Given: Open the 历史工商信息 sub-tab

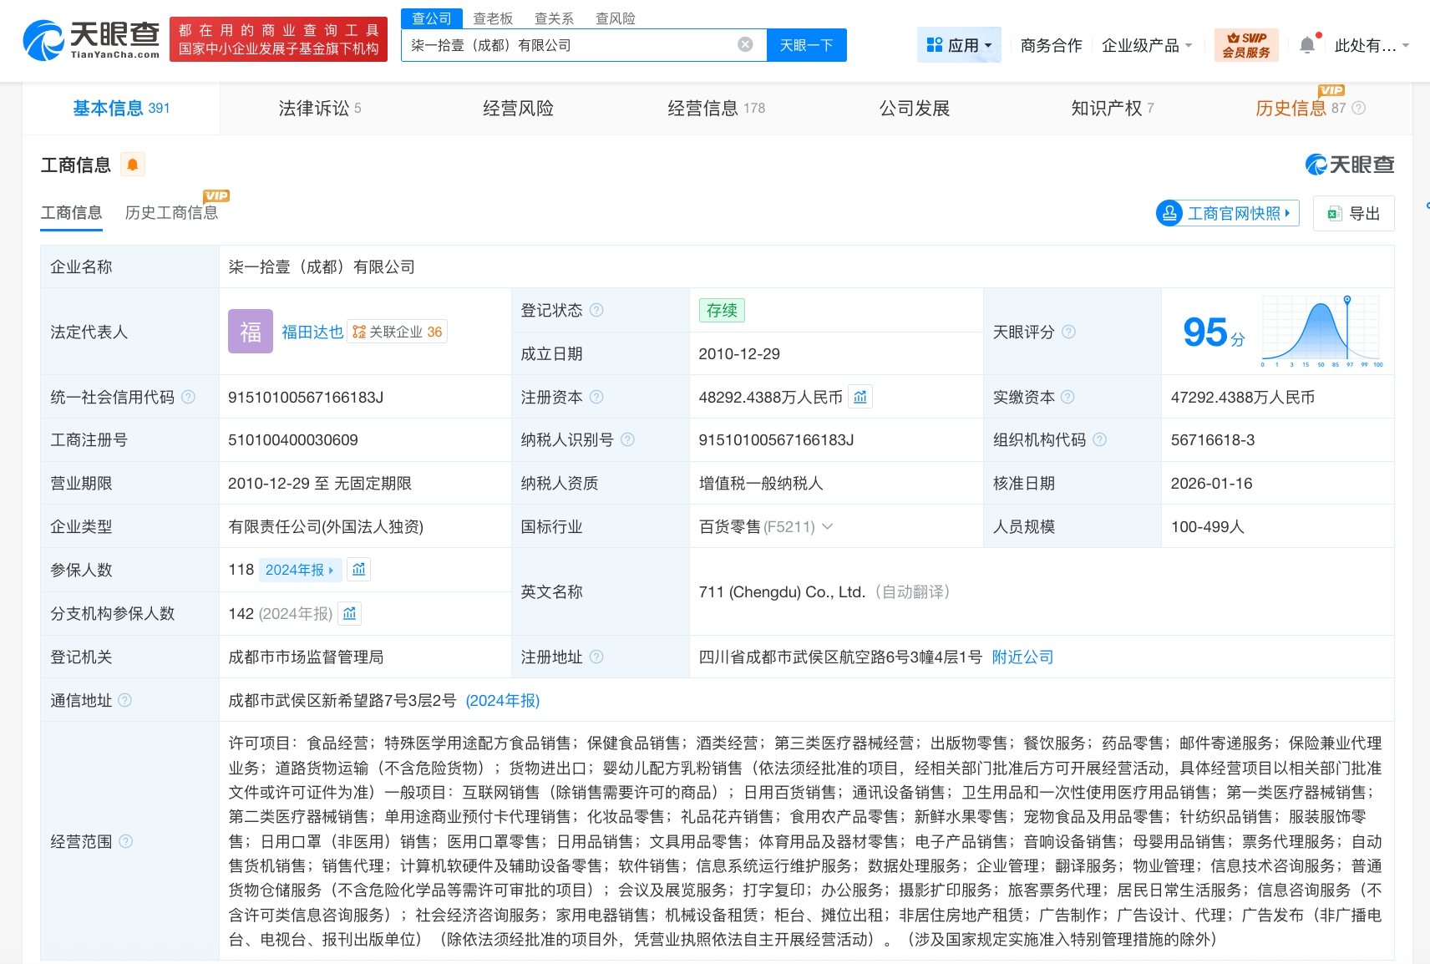Looking at the screenshot, I should point(171,212).
